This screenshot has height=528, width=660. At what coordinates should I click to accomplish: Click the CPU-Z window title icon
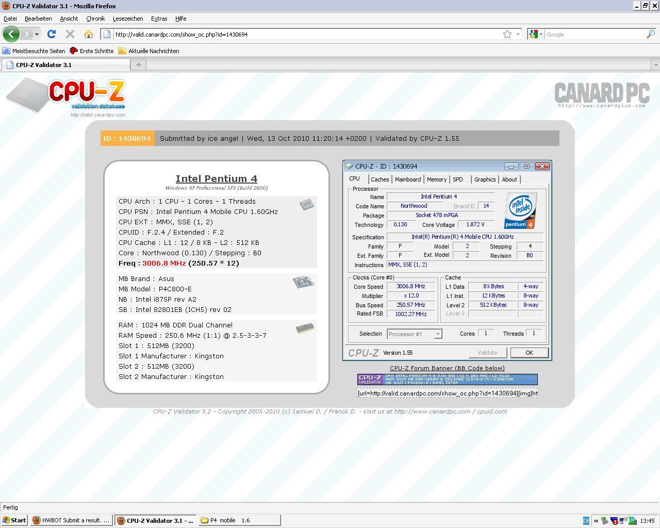[350, 166]
